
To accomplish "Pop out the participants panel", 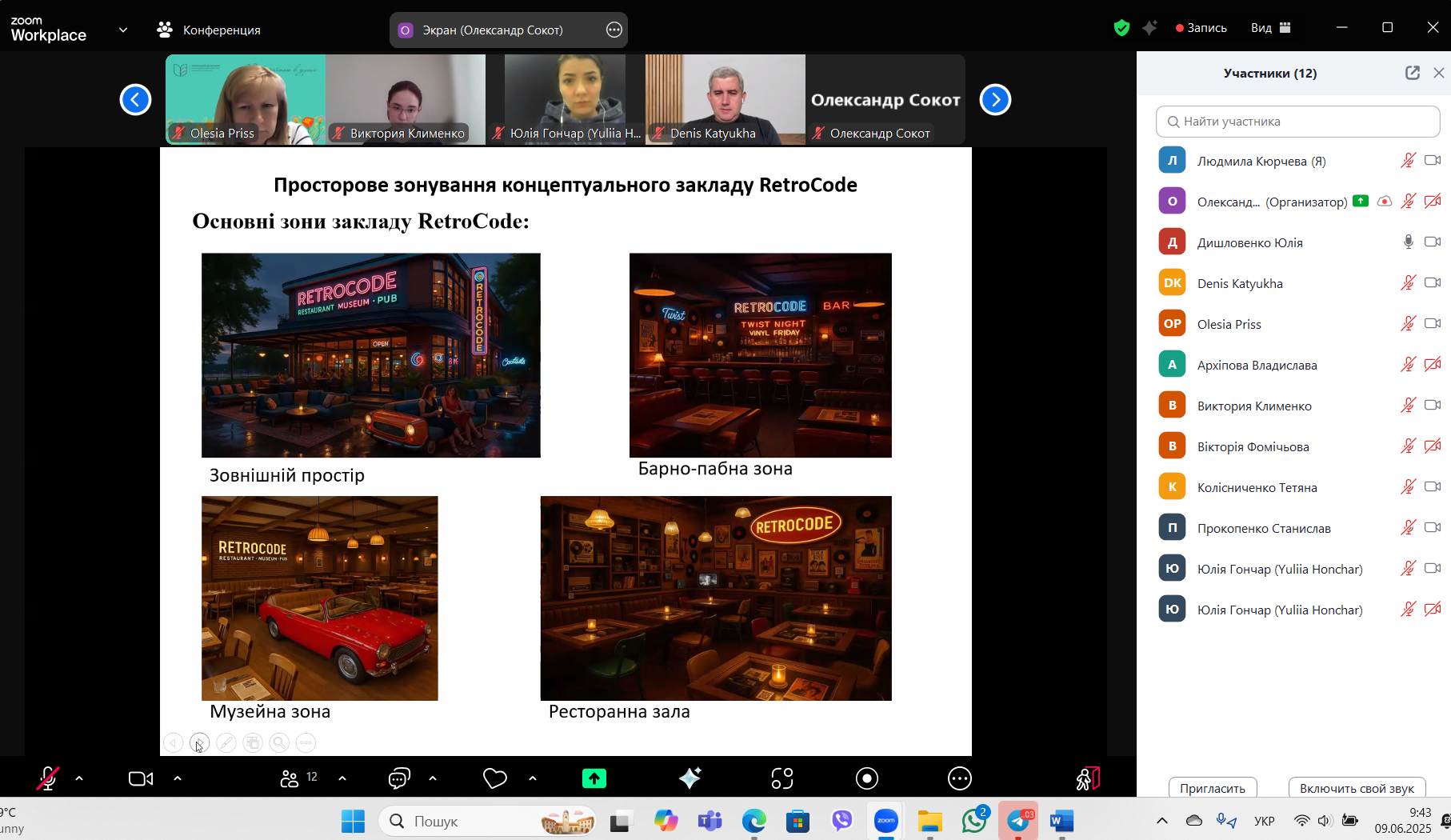I will click(1412, 73).
